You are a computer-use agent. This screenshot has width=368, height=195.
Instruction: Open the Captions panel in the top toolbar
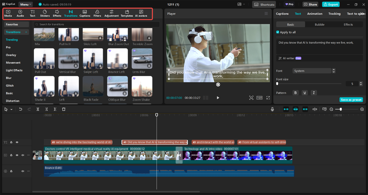pyautogui.click(x=85, y=13)
